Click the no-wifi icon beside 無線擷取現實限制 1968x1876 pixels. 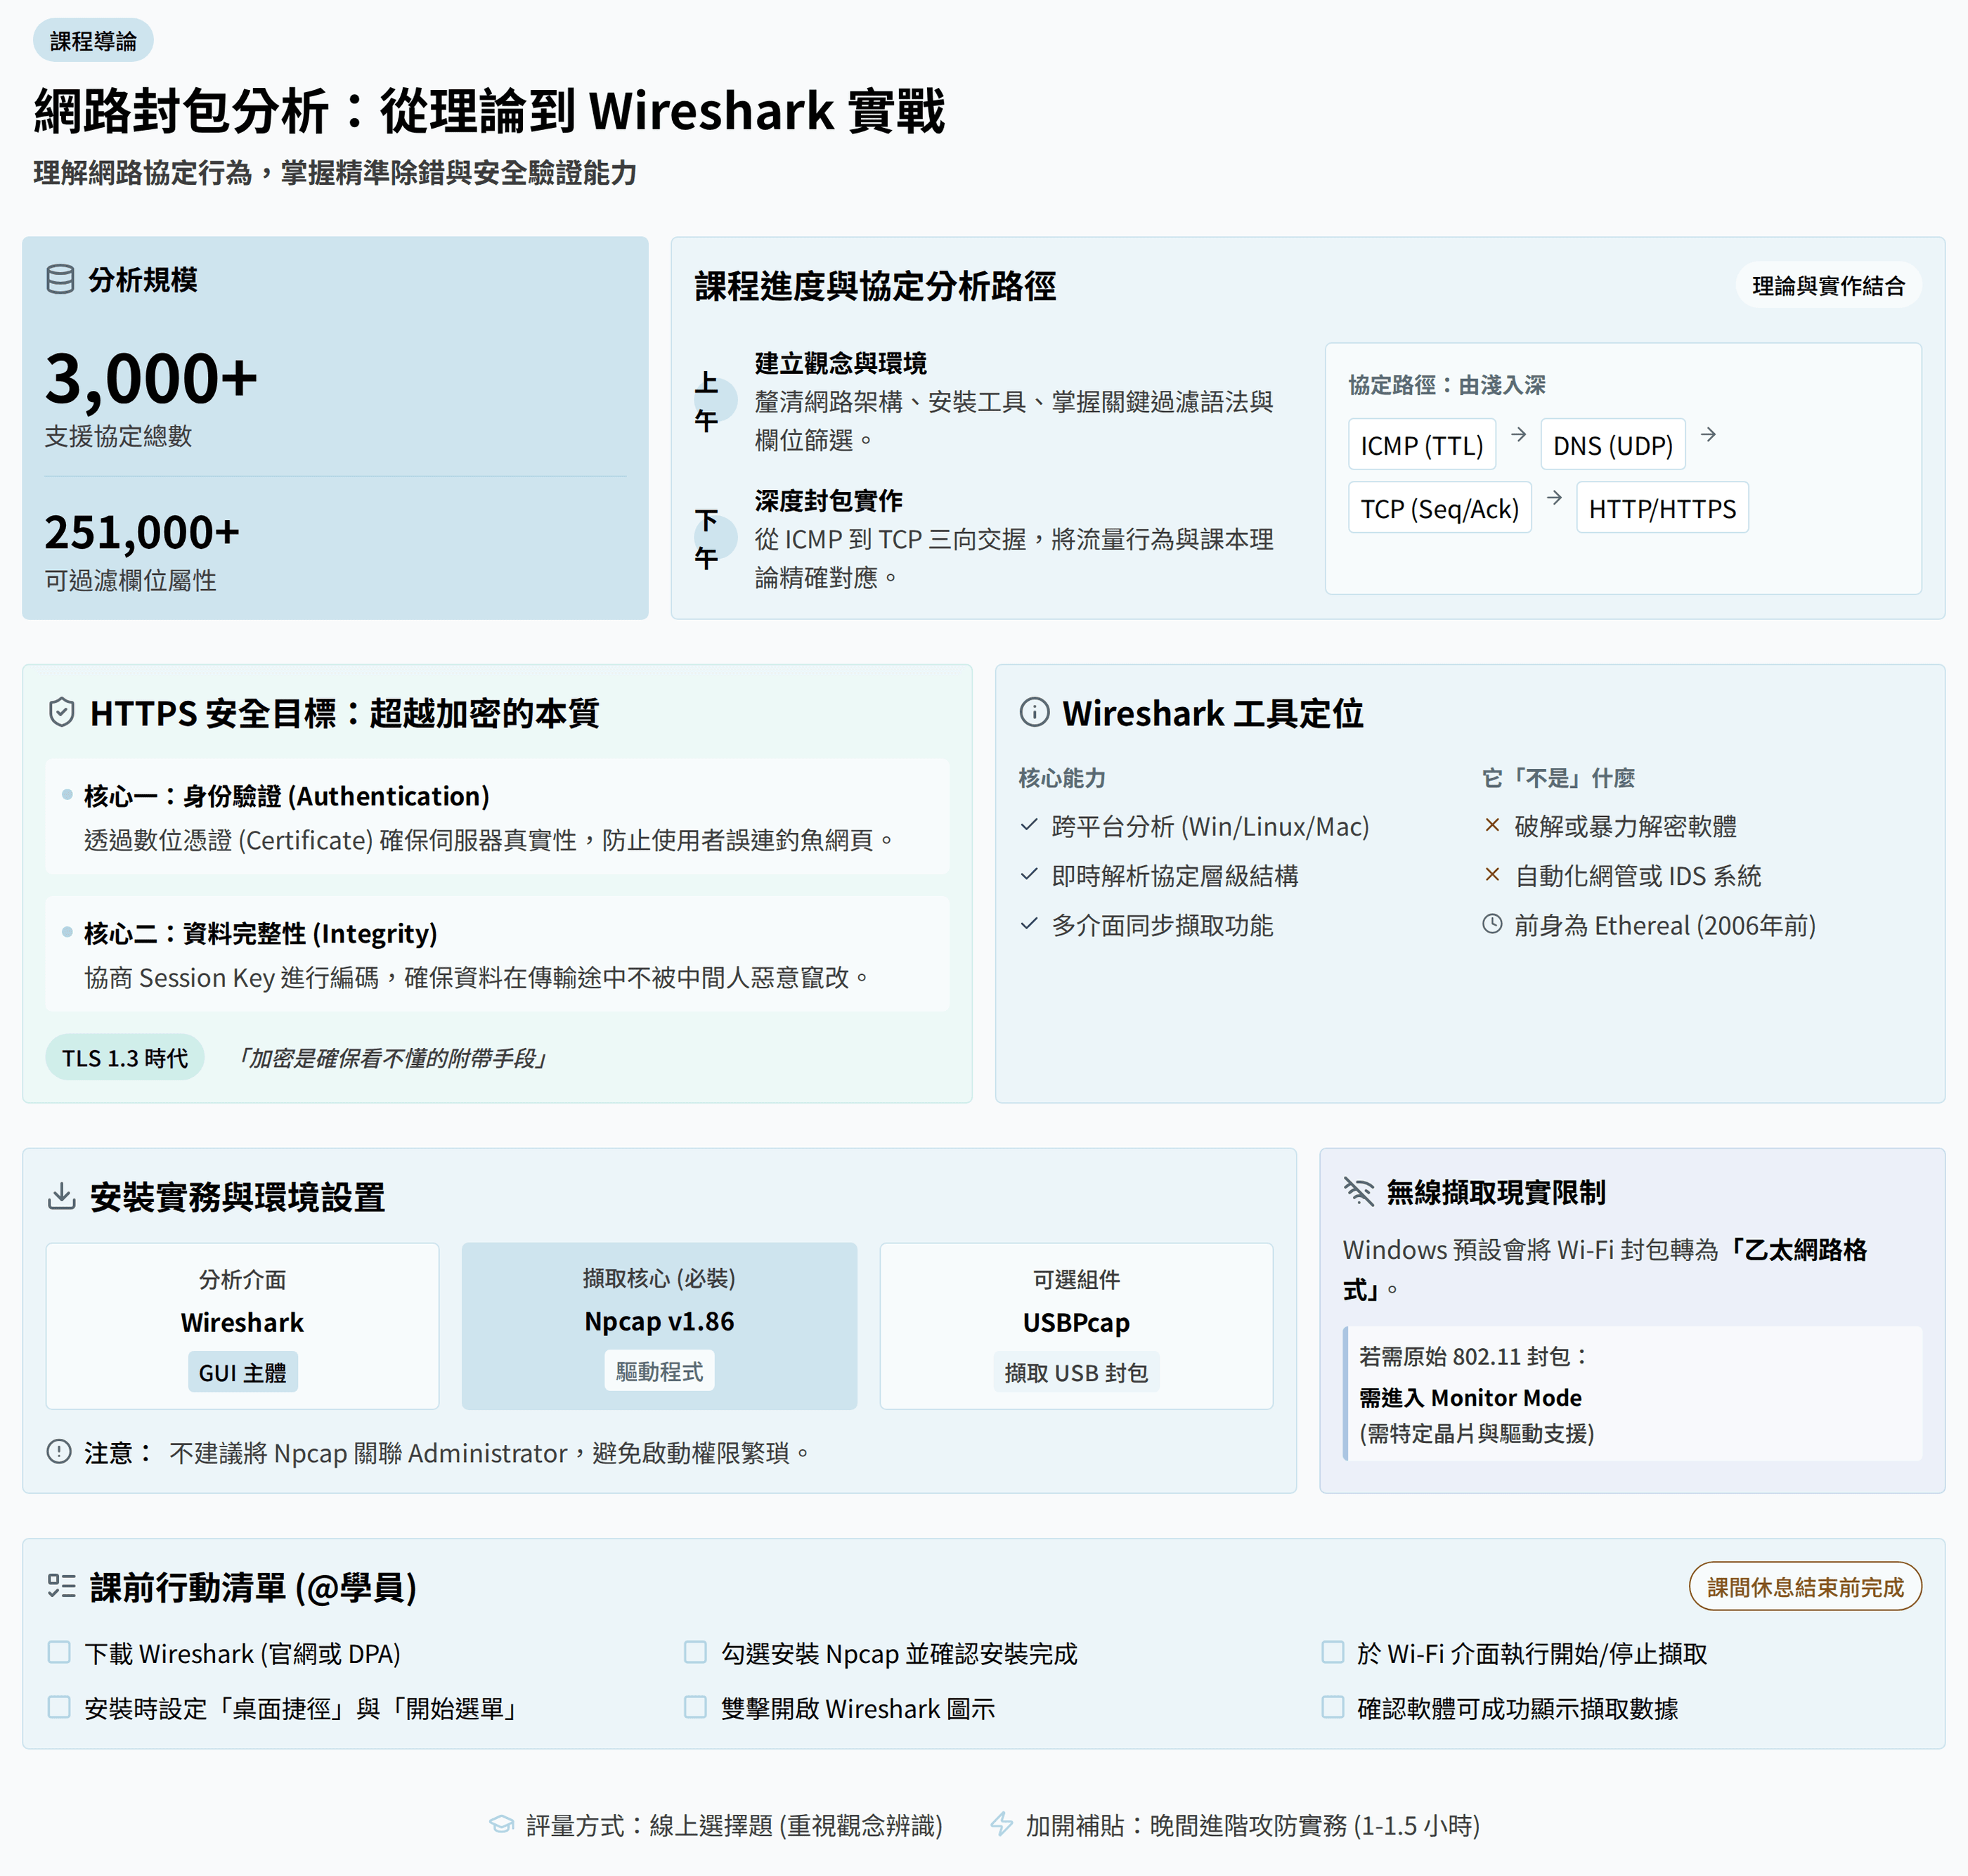click(1359, 1191)
